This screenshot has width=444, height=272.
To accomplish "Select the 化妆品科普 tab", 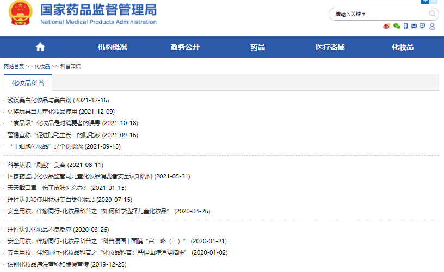I will 28,83.
